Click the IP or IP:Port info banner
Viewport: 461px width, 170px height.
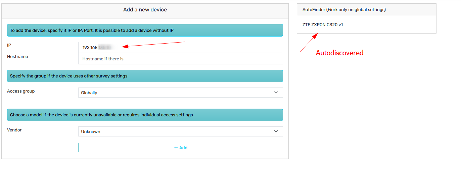(145, 30)
